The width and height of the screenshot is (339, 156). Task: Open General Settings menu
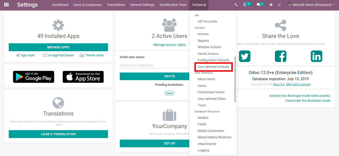tap(142, 5)
